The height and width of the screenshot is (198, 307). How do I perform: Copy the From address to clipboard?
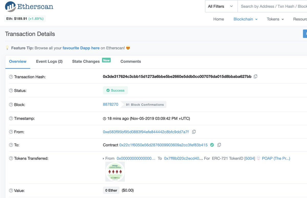pos(194,132)
